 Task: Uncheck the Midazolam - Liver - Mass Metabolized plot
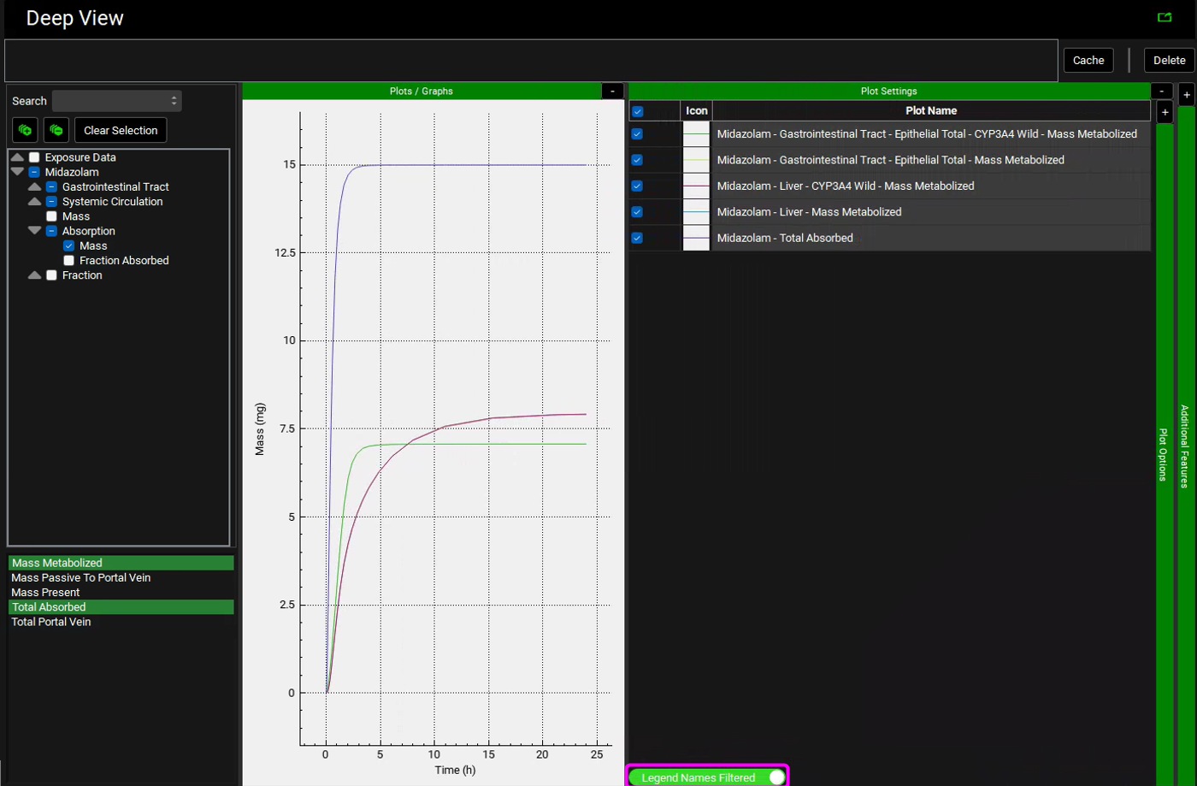point(637,212)
